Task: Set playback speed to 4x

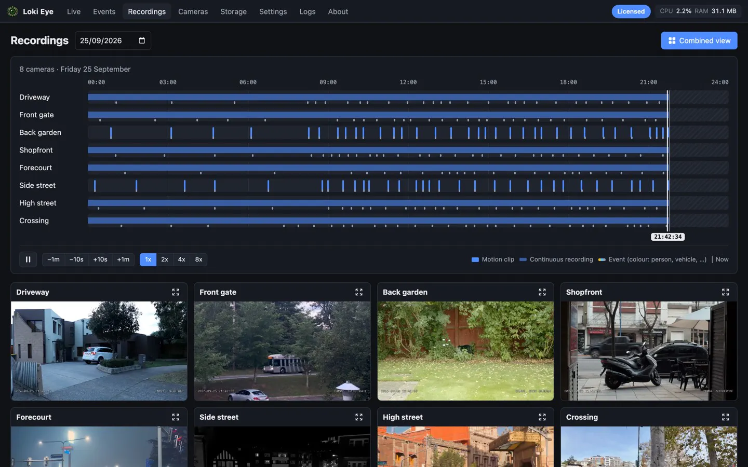Action: [182, 259]
